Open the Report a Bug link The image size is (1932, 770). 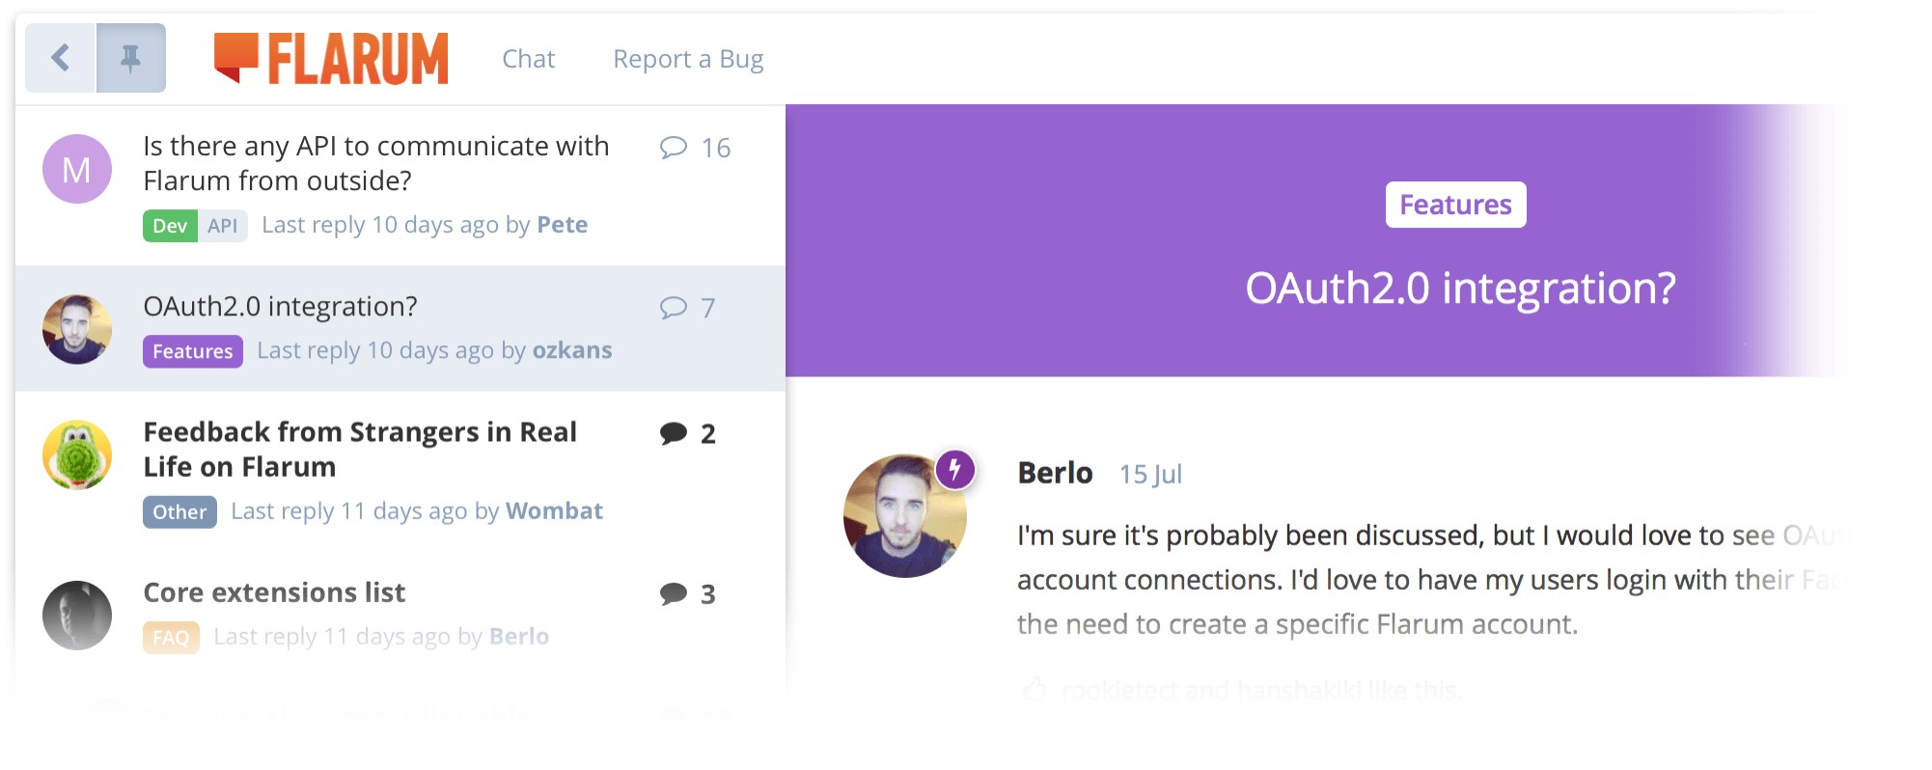tap(688, 59)
